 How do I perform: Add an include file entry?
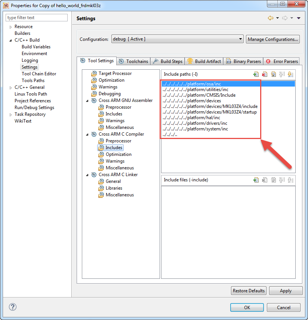[x=256, y=180]
